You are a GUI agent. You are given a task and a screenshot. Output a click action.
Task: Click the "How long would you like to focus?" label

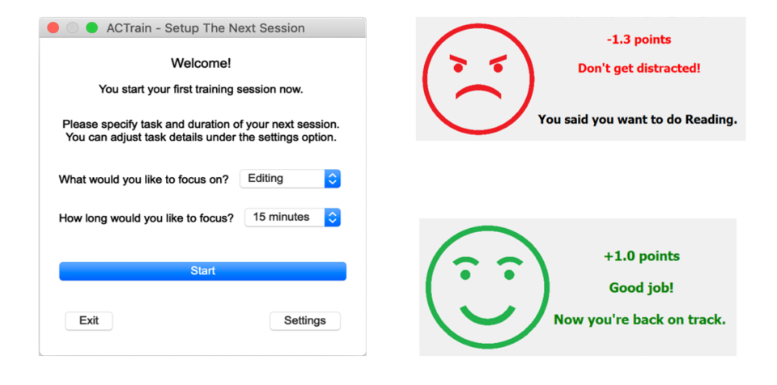(146, 218)
